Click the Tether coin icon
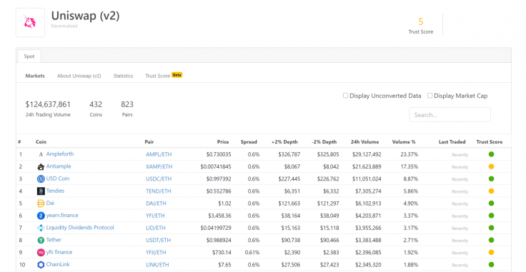 tap(41, 240)
